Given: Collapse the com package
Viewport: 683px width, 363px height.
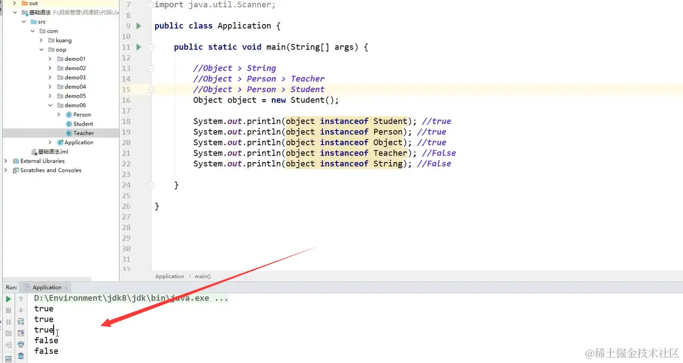Looking at the screenshot, I should [x=32, y=31].
